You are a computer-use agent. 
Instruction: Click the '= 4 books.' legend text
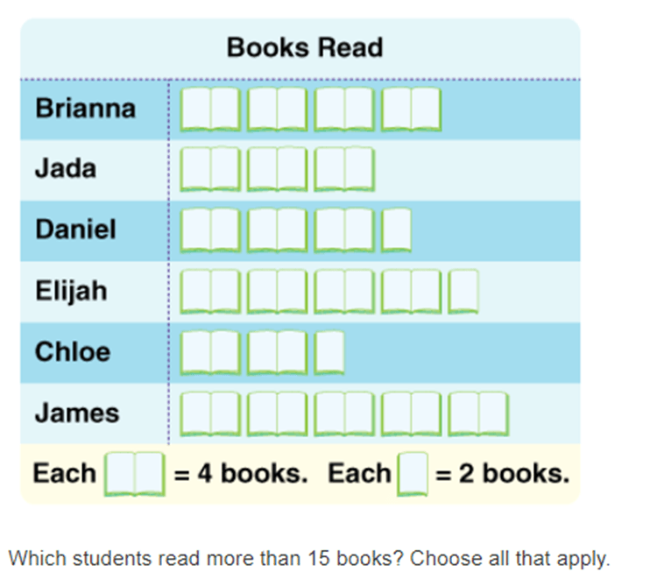click(x=241, y=473)
